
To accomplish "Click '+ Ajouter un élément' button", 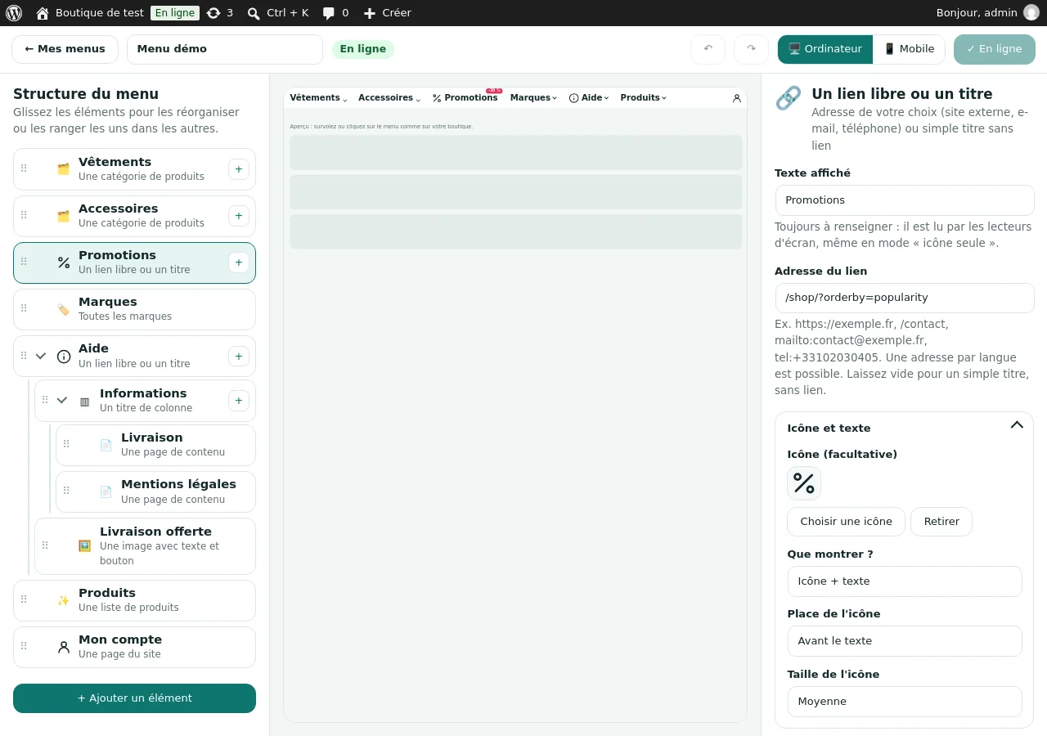I will pyautogui.click(x=134, y=698).
